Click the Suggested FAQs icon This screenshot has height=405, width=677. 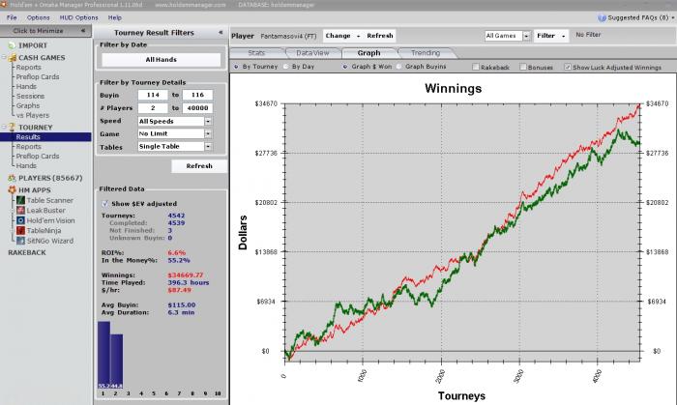(x=602, y=17)
